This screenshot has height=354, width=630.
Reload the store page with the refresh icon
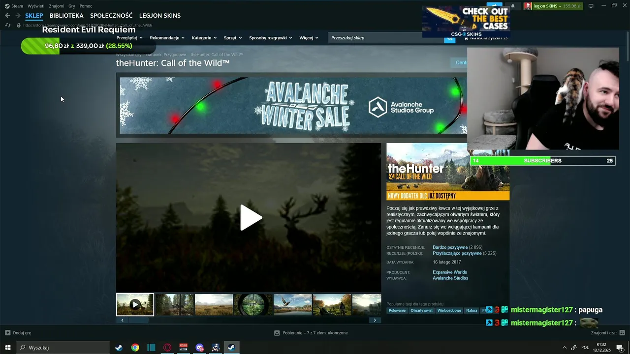[x=7, y=25]
